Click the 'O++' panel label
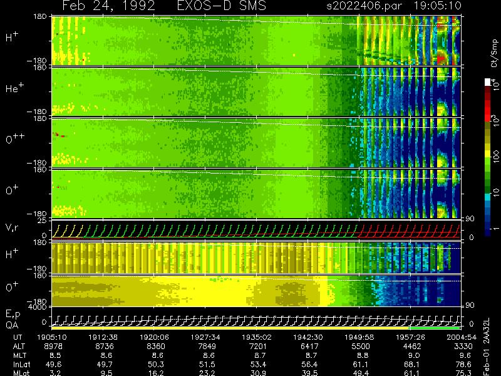The image size is (501, 376). click(x=15, y=138)
